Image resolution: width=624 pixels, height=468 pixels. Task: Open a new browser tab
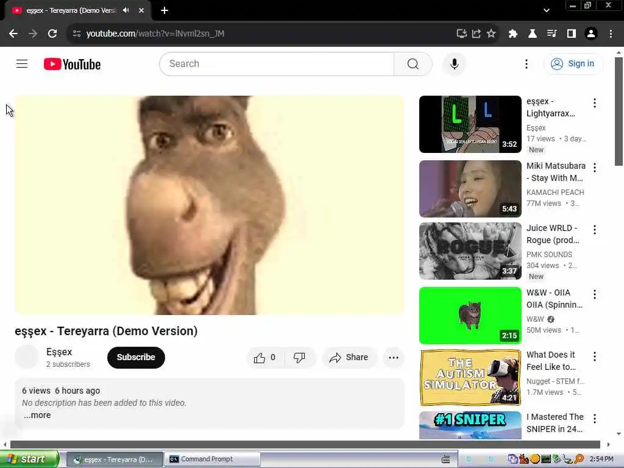(165, 10)
